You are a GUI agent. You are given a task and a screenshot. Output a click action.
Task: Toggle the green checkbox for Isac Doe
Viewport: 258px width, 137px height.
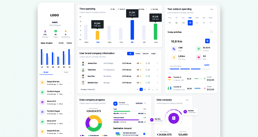(x=147, y=76)
